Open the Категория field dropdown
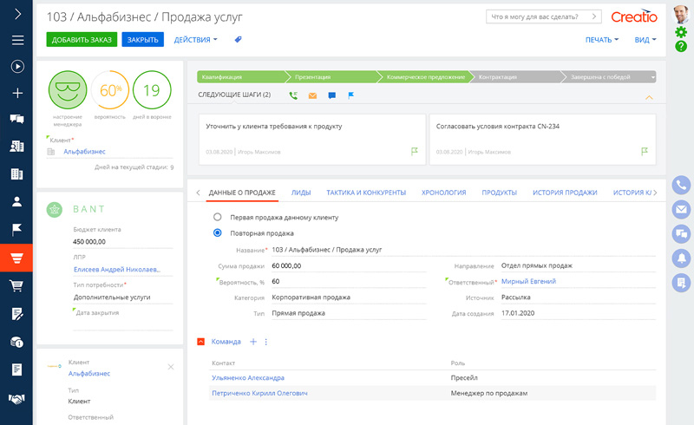The width and height of the screenshot is (694, 425). click(x=349, y=297)
